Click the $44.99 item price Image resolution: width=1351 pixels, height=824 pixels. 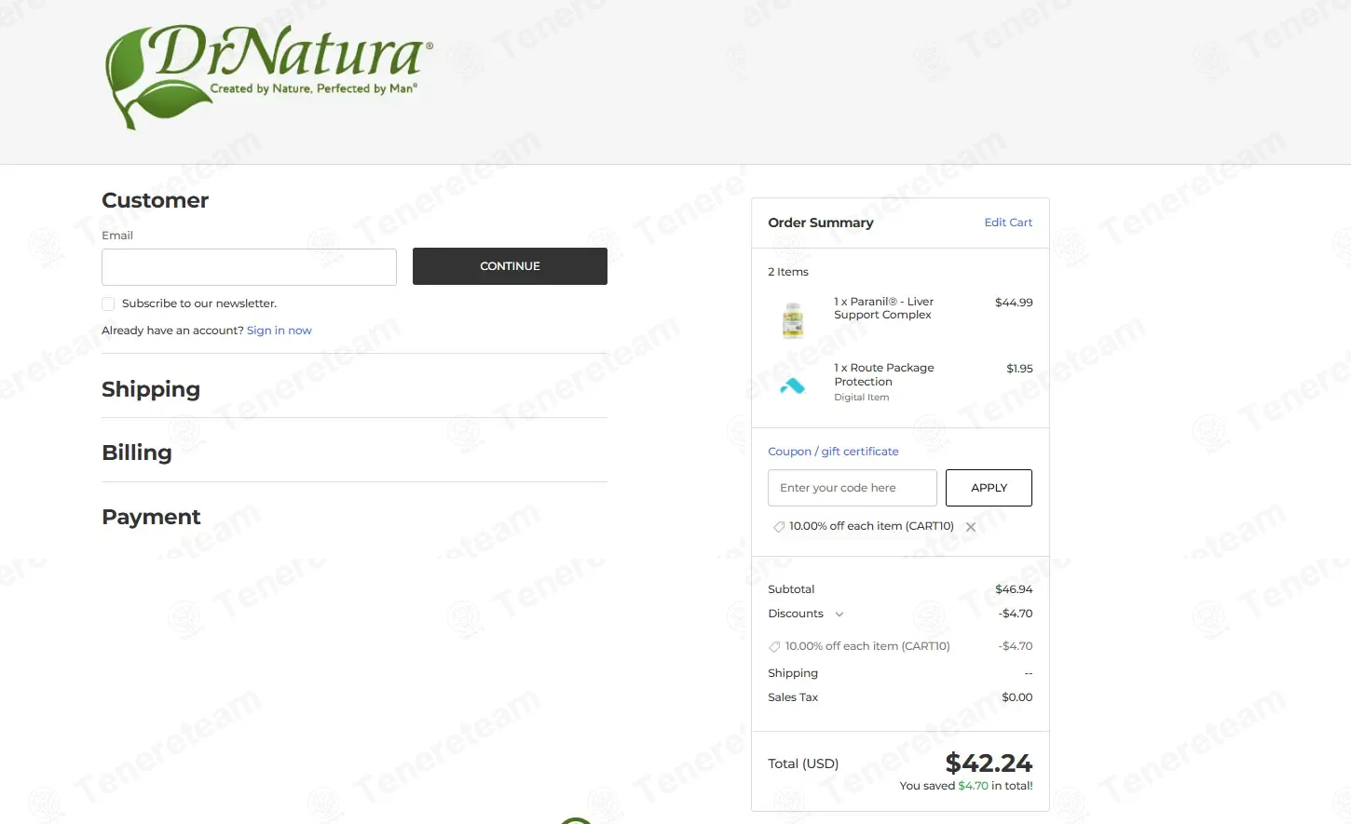[x=1014, y=303]
